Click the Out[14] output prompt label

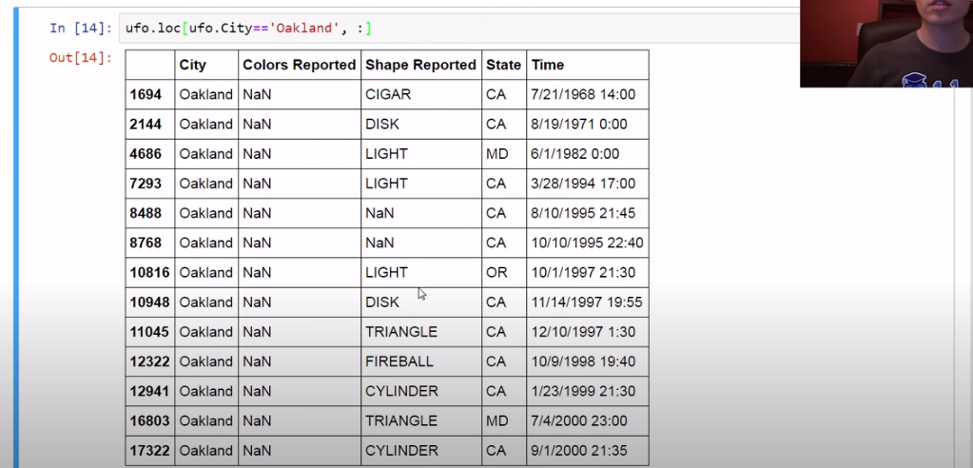pos(81,58)
